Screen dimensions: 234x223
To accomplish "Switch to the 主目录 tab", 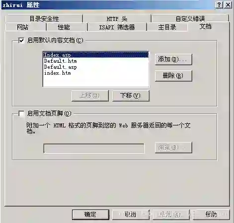I will coord(167,27).
